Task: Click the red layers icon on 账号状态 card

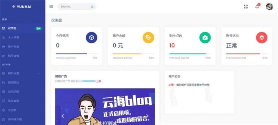Action: point(262,37)
